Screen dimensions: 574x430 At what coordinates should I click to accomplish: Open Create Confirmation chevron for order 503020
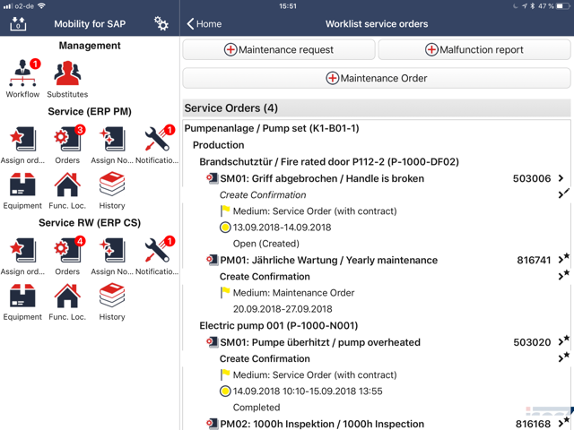[563, 357]
